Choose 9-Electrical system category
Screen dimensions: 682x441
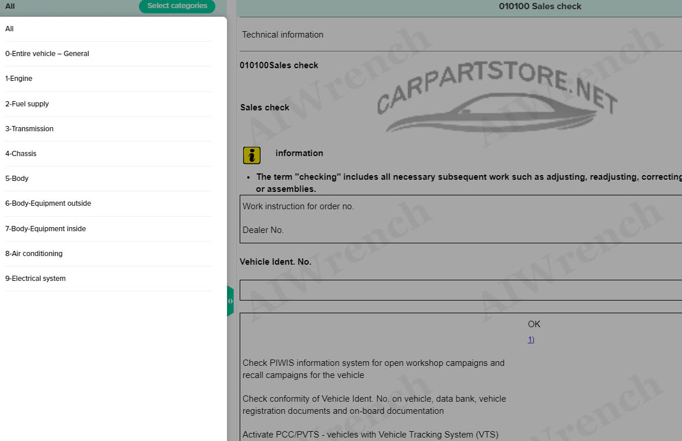tap(35, 279)
